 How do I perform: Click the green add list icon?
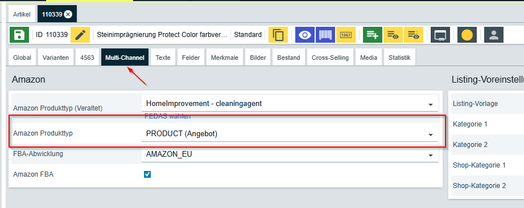tap(373, 35)
